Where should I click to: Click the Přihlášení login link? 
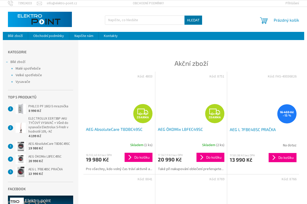[x=292, y=3]
